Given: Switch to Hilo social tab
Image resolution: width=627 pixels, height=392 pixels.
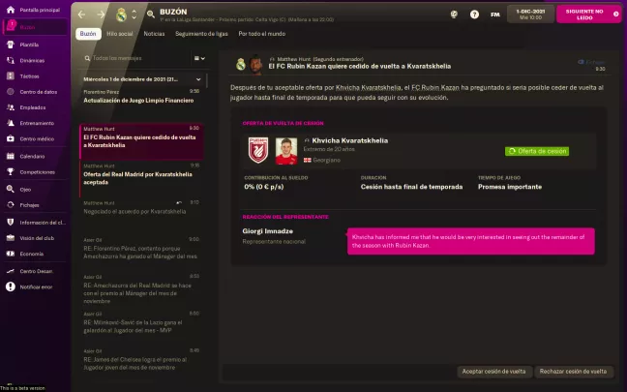Looking at the screenshot, I should [120, 34].
